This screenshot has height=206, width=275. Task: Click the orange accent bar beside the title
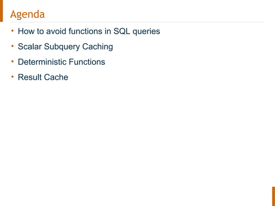[x=1, y=11]
